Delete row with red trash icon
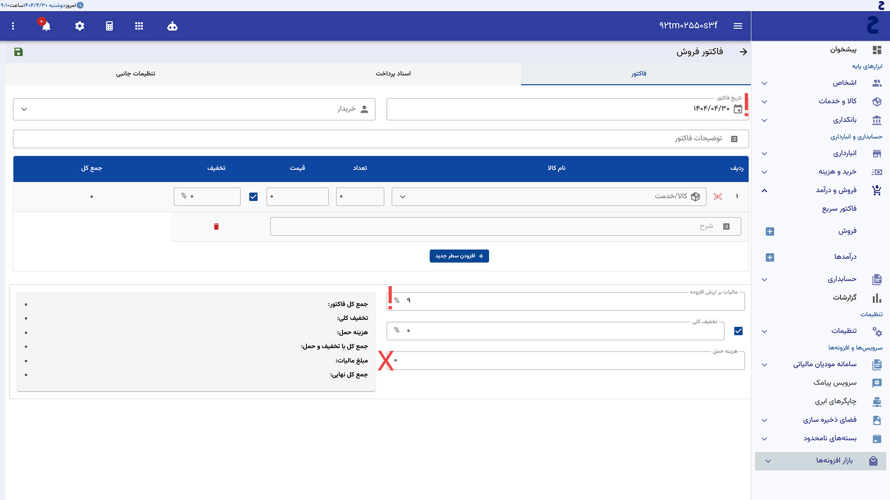Image resolution: width=890 pixels, height=500 pixels. (x=216, y=226)
